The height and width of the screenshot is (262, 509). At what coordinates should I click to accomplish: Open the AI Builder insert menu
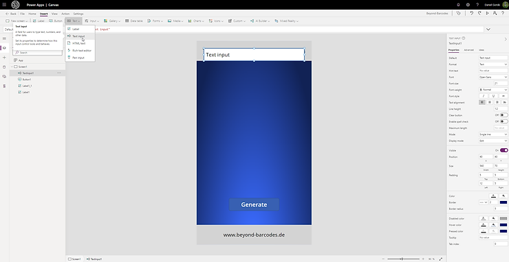(x=260, y=21)
